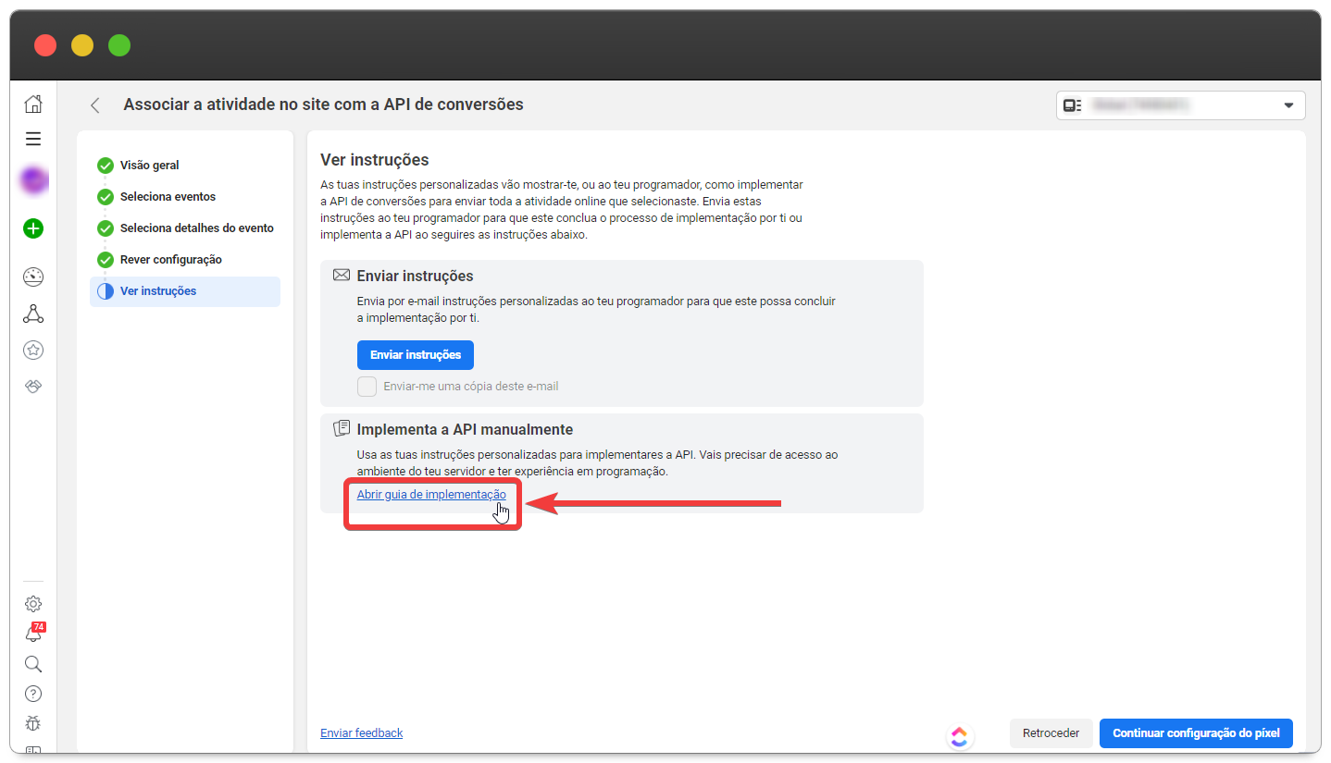Click the back chevron beside the page title
This screenshot has height=763, width=1331.
point(94,105)
